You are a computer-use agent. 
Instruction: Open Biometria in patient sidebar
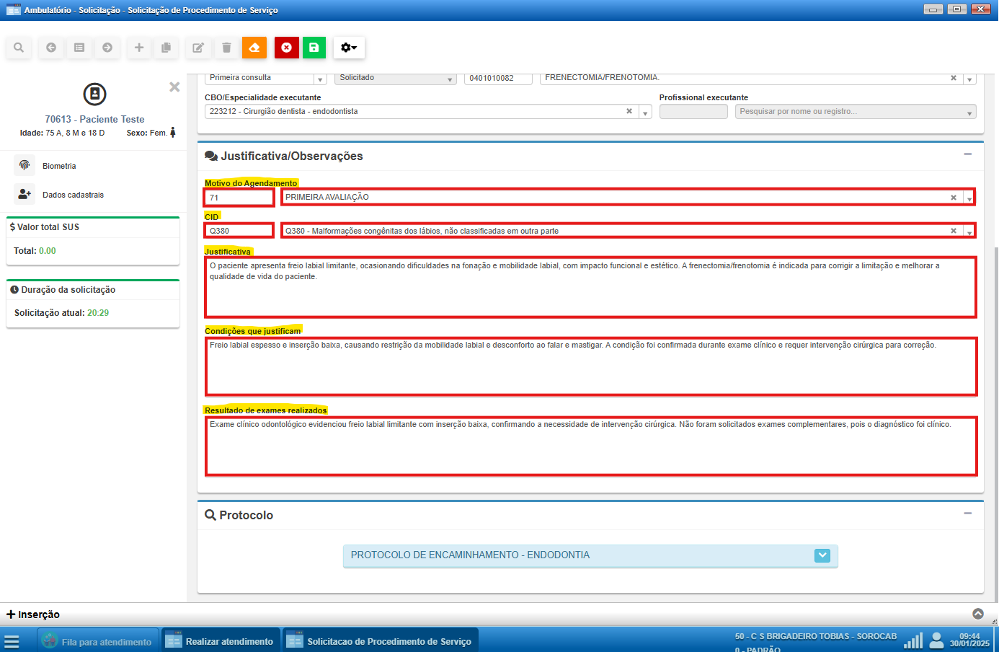tap(59, 166)
